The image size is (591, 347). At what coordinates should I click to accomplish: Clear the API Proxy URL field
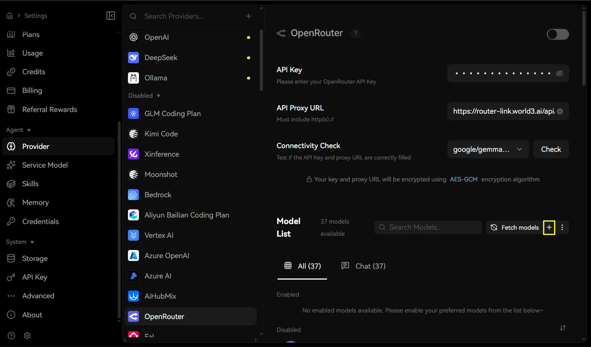(x=560, y=111)
